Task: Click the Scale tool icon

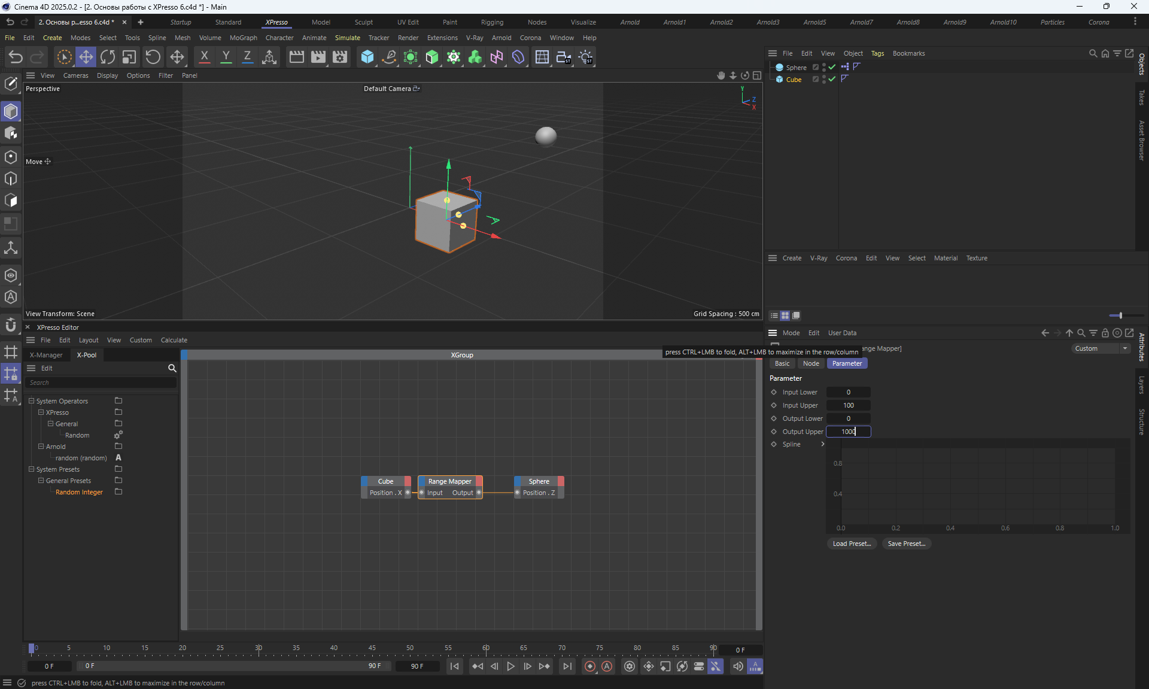Action: point(129,57)
